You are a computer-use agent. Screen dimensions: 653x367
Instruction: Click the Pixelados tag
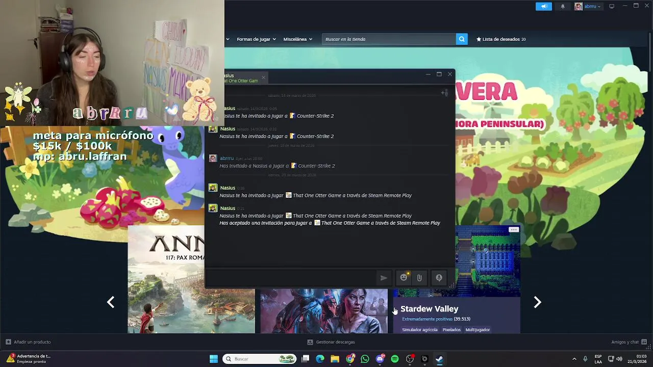(x=451, y=330)
